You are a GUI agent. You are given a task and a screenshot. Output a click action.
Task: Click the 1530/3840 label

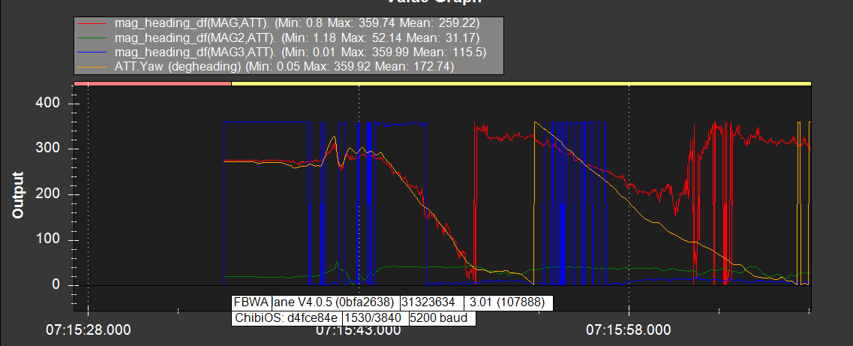375,317
